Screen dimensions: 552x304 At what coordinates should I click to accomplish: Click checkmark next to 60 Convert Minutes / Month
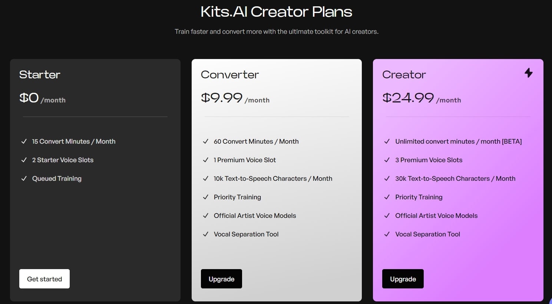point(206,141)
